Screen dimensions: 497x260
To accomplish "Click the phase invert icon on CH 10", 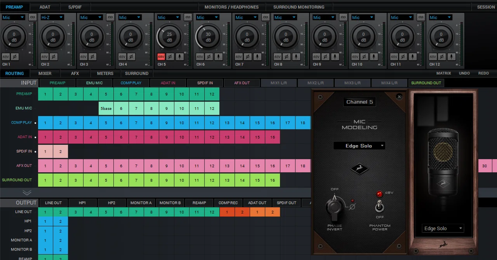I will coord(364,57).
